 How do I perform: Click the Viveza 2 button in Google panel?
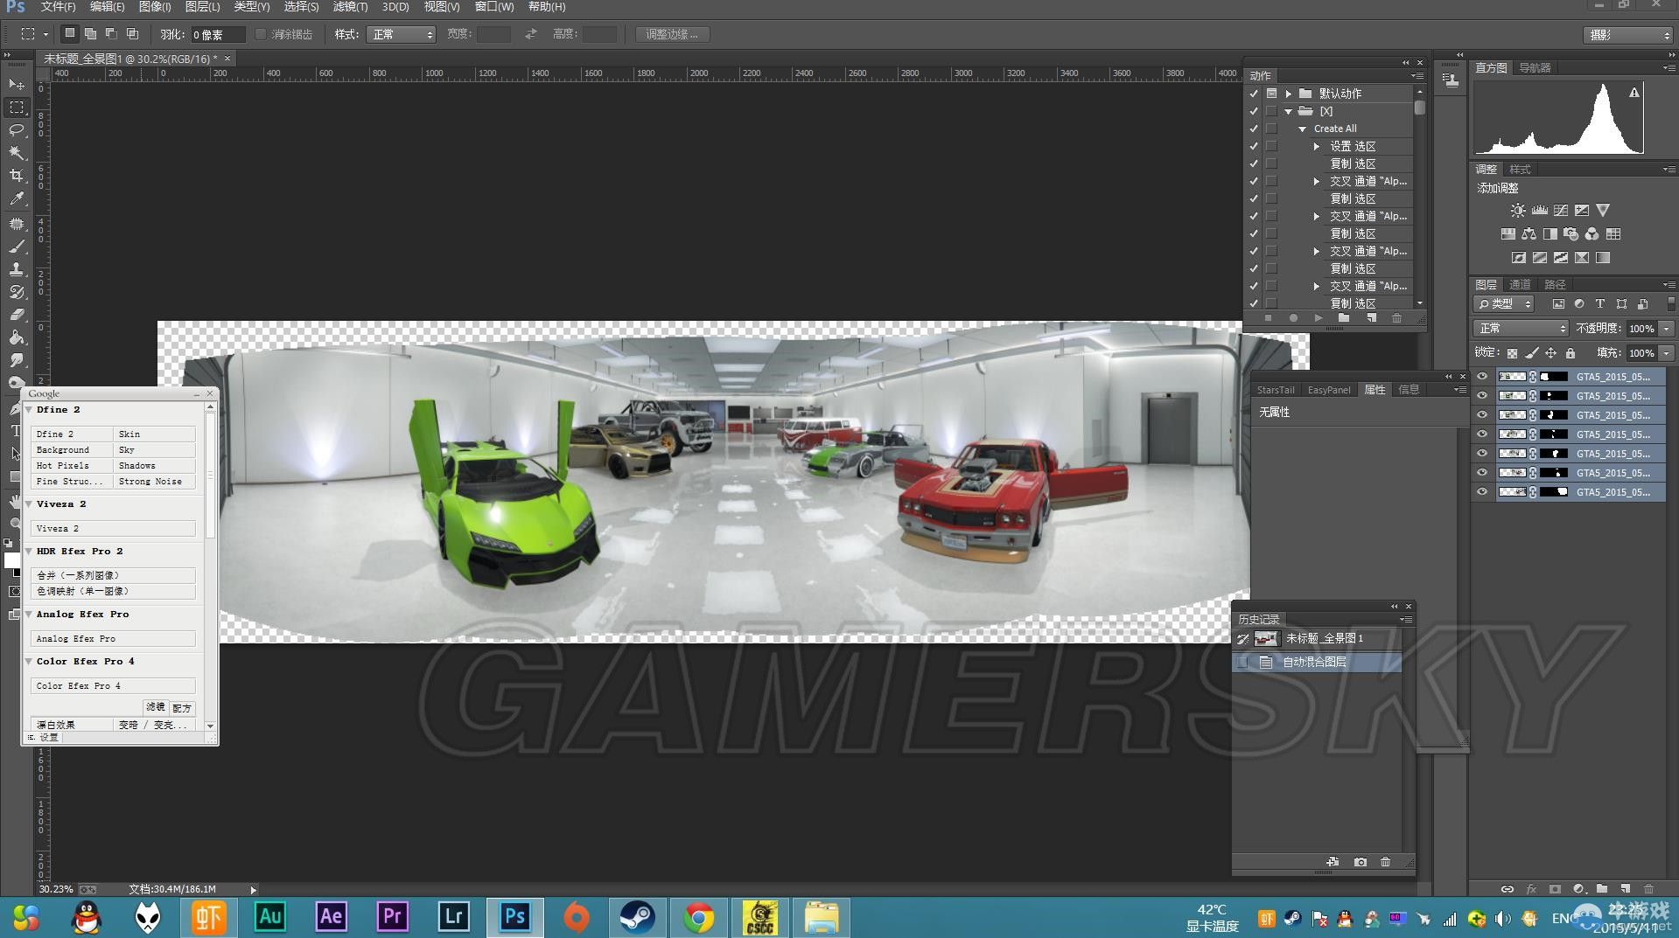pyautogui.click(x=113, y=528)
